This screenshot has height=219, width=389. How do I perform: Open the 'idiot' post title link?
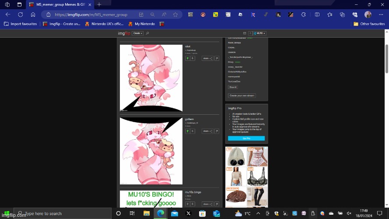click(x=188, y=46)
